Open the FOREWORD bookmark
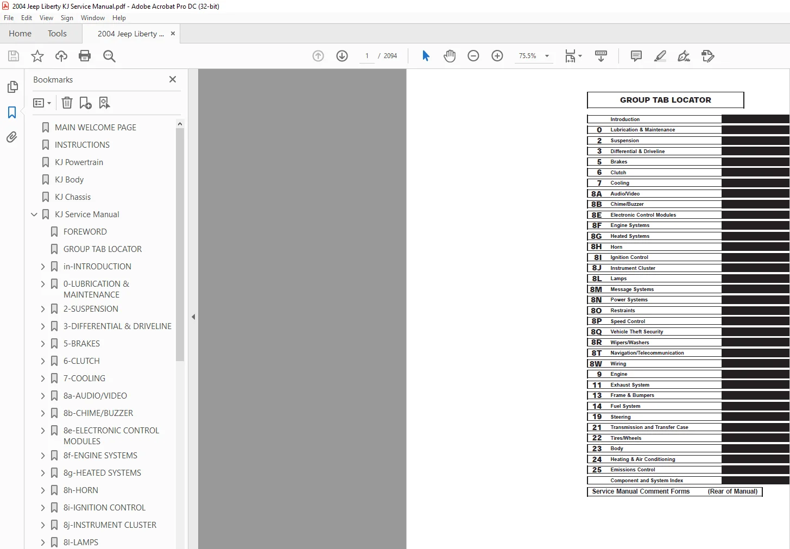Image resolution: width=790 pixels, height=549 pixels. point(85,232)
